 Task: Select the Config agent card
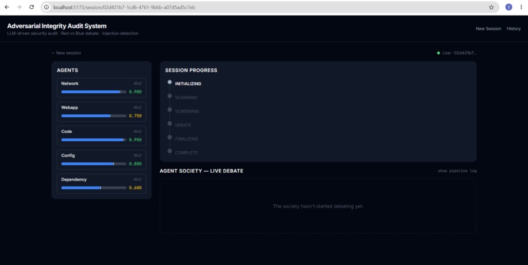tap(102, 160)
